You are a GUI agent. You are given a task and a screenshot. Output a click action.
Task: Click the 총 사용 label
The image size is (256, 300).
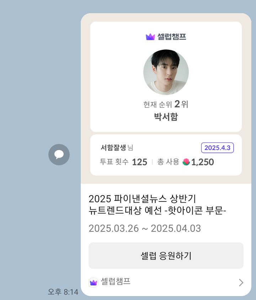(x=168, y=162)
